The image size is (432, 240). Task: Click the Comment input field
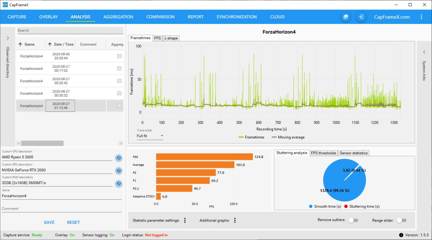coord(62,209)
